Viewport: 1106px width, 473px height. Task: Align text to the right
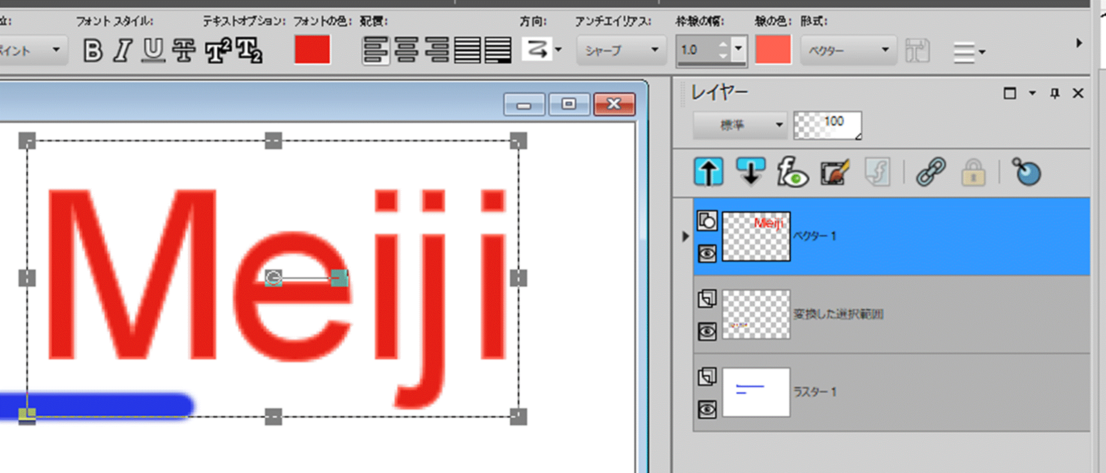(x=437, y=50)
